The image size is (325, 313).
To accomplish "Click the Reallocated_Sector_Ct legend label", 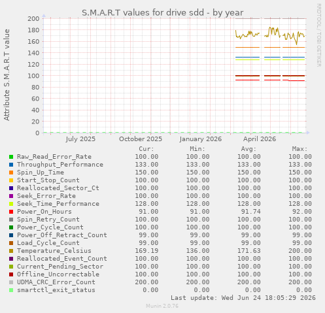I will tap(58, 188).
